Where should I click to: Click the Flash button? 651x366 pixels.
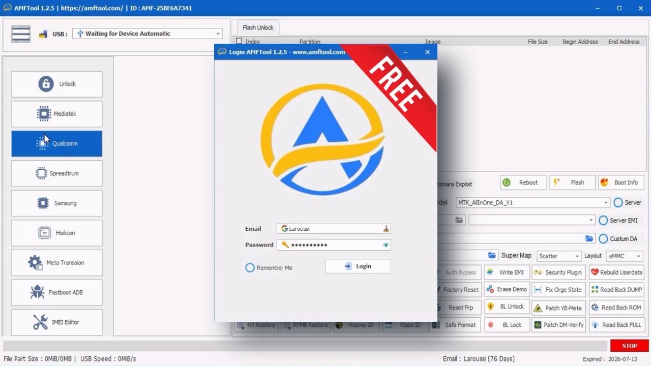point(572,182)
